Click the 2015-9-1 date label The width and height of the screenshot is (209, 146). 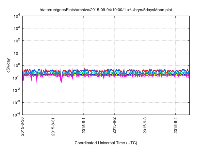84,125
